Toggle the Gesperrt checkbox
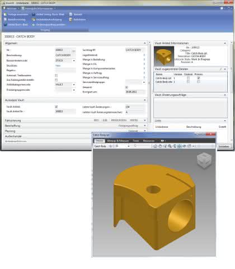The image size is (235, 269). pyautogui.click(x=126, y=87)
